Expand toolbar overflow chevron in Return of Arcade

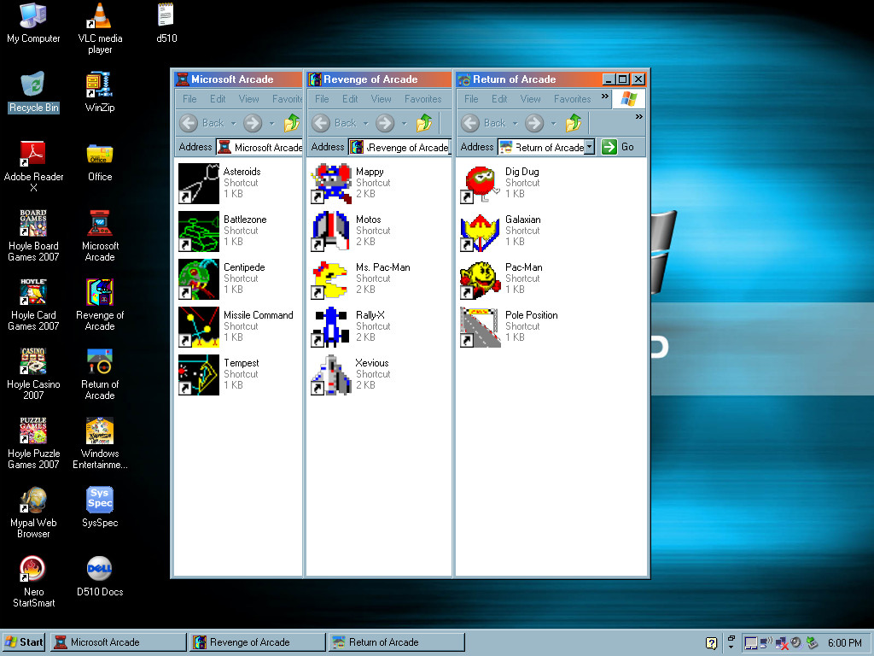(x=638, y=116)
